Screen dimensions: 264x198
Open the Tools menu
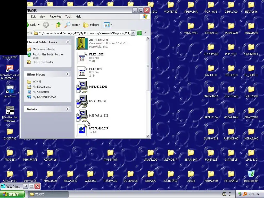69,16
